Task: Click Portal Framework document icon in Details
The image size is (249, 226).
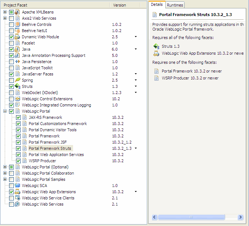Action: pyautogui.click(x=156, y=71)
